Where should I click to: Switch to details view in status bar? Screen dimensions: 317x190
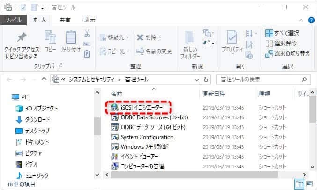(299, 183)
